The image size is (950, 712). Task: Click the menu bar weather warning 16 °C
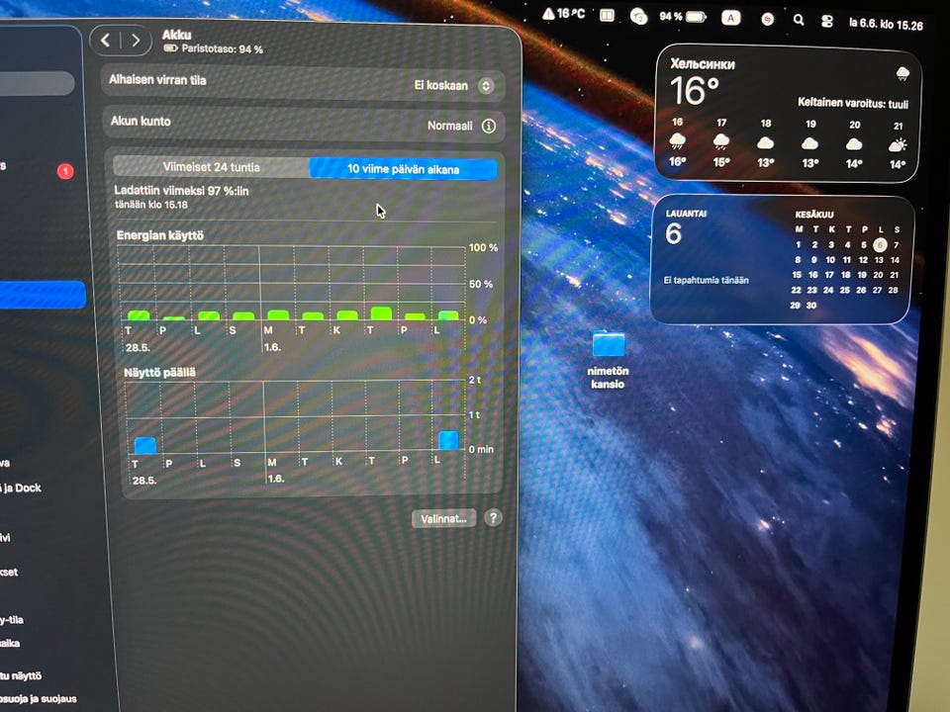[x=563, y=13]
